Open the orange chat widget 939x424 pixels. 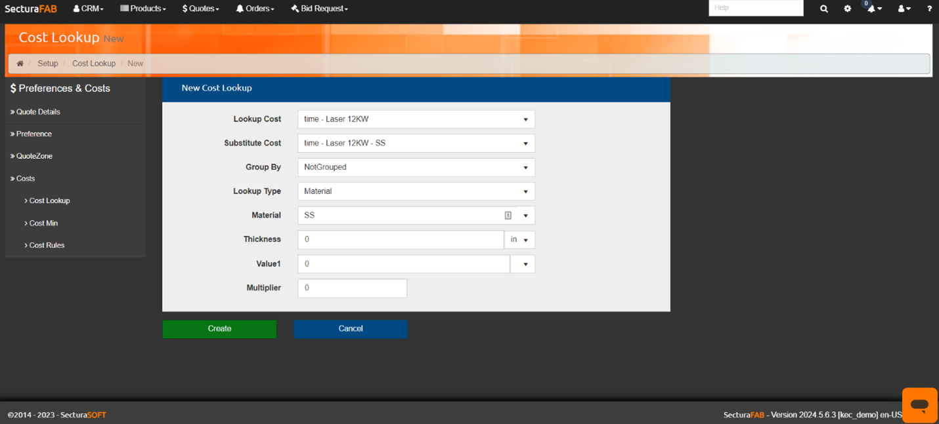[x=919, y=404]
